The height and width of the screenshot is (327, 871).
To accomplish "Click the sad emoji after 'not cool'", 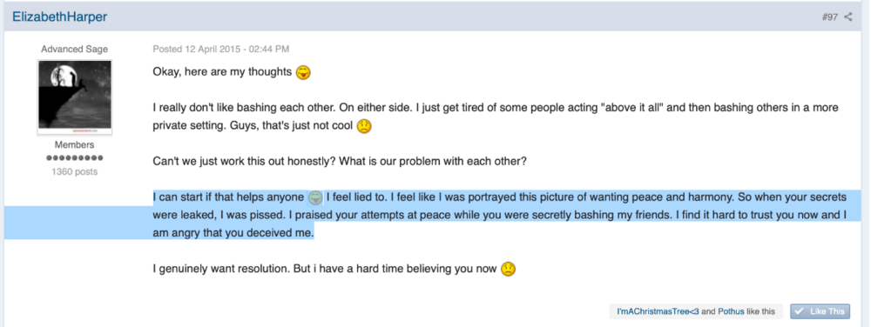I will (364, 126).
